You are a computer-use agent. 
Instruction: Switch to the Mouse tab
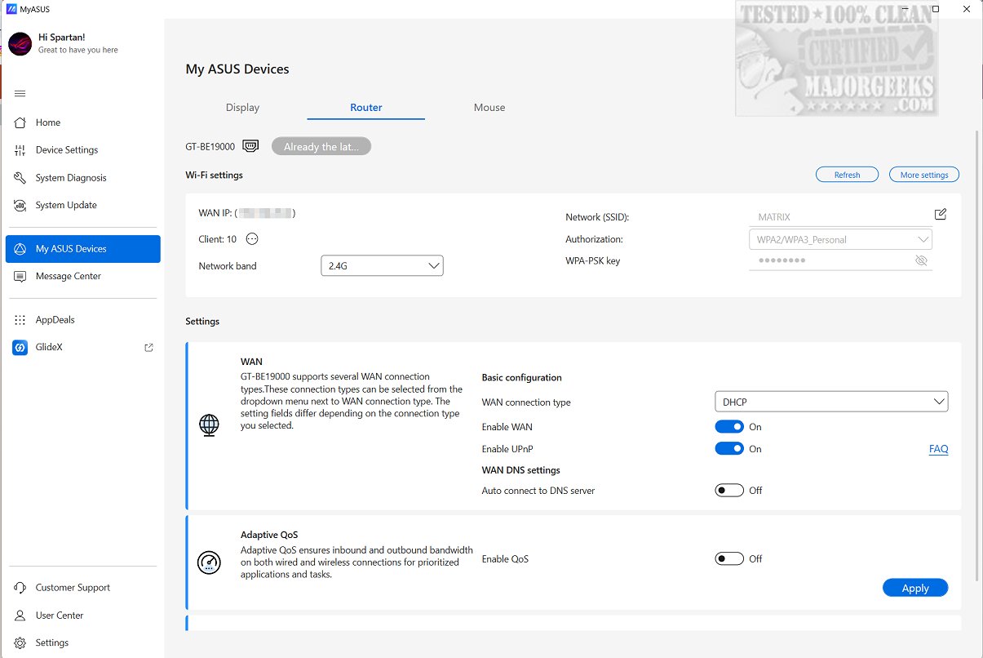[x=489, y=108]
